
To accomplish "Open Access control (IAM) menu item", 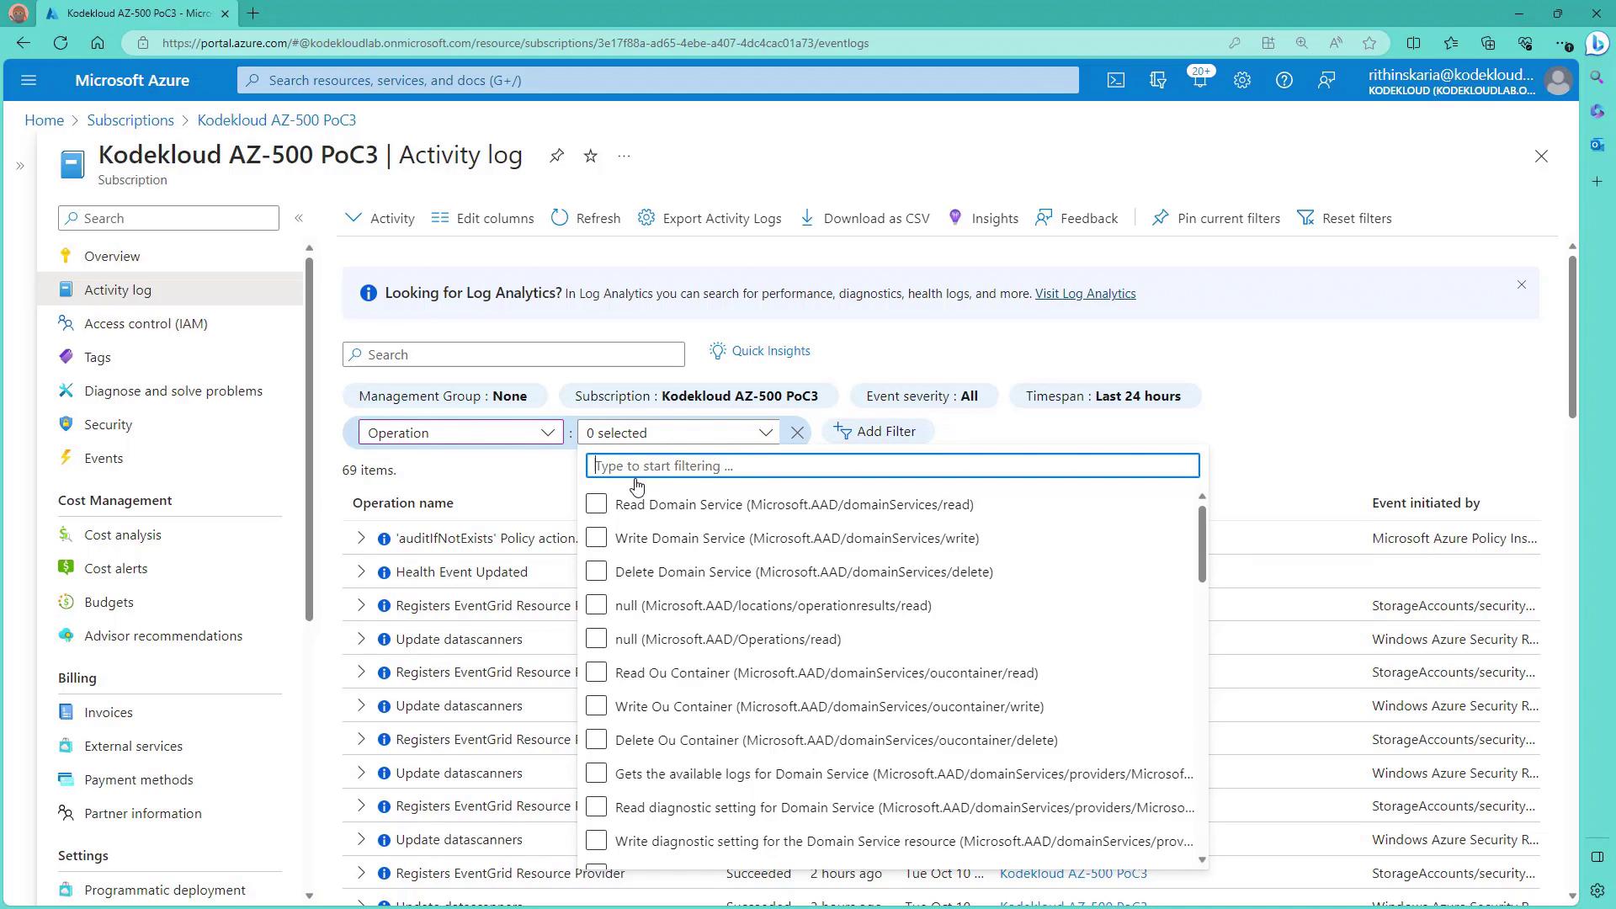I will [146, 323].
